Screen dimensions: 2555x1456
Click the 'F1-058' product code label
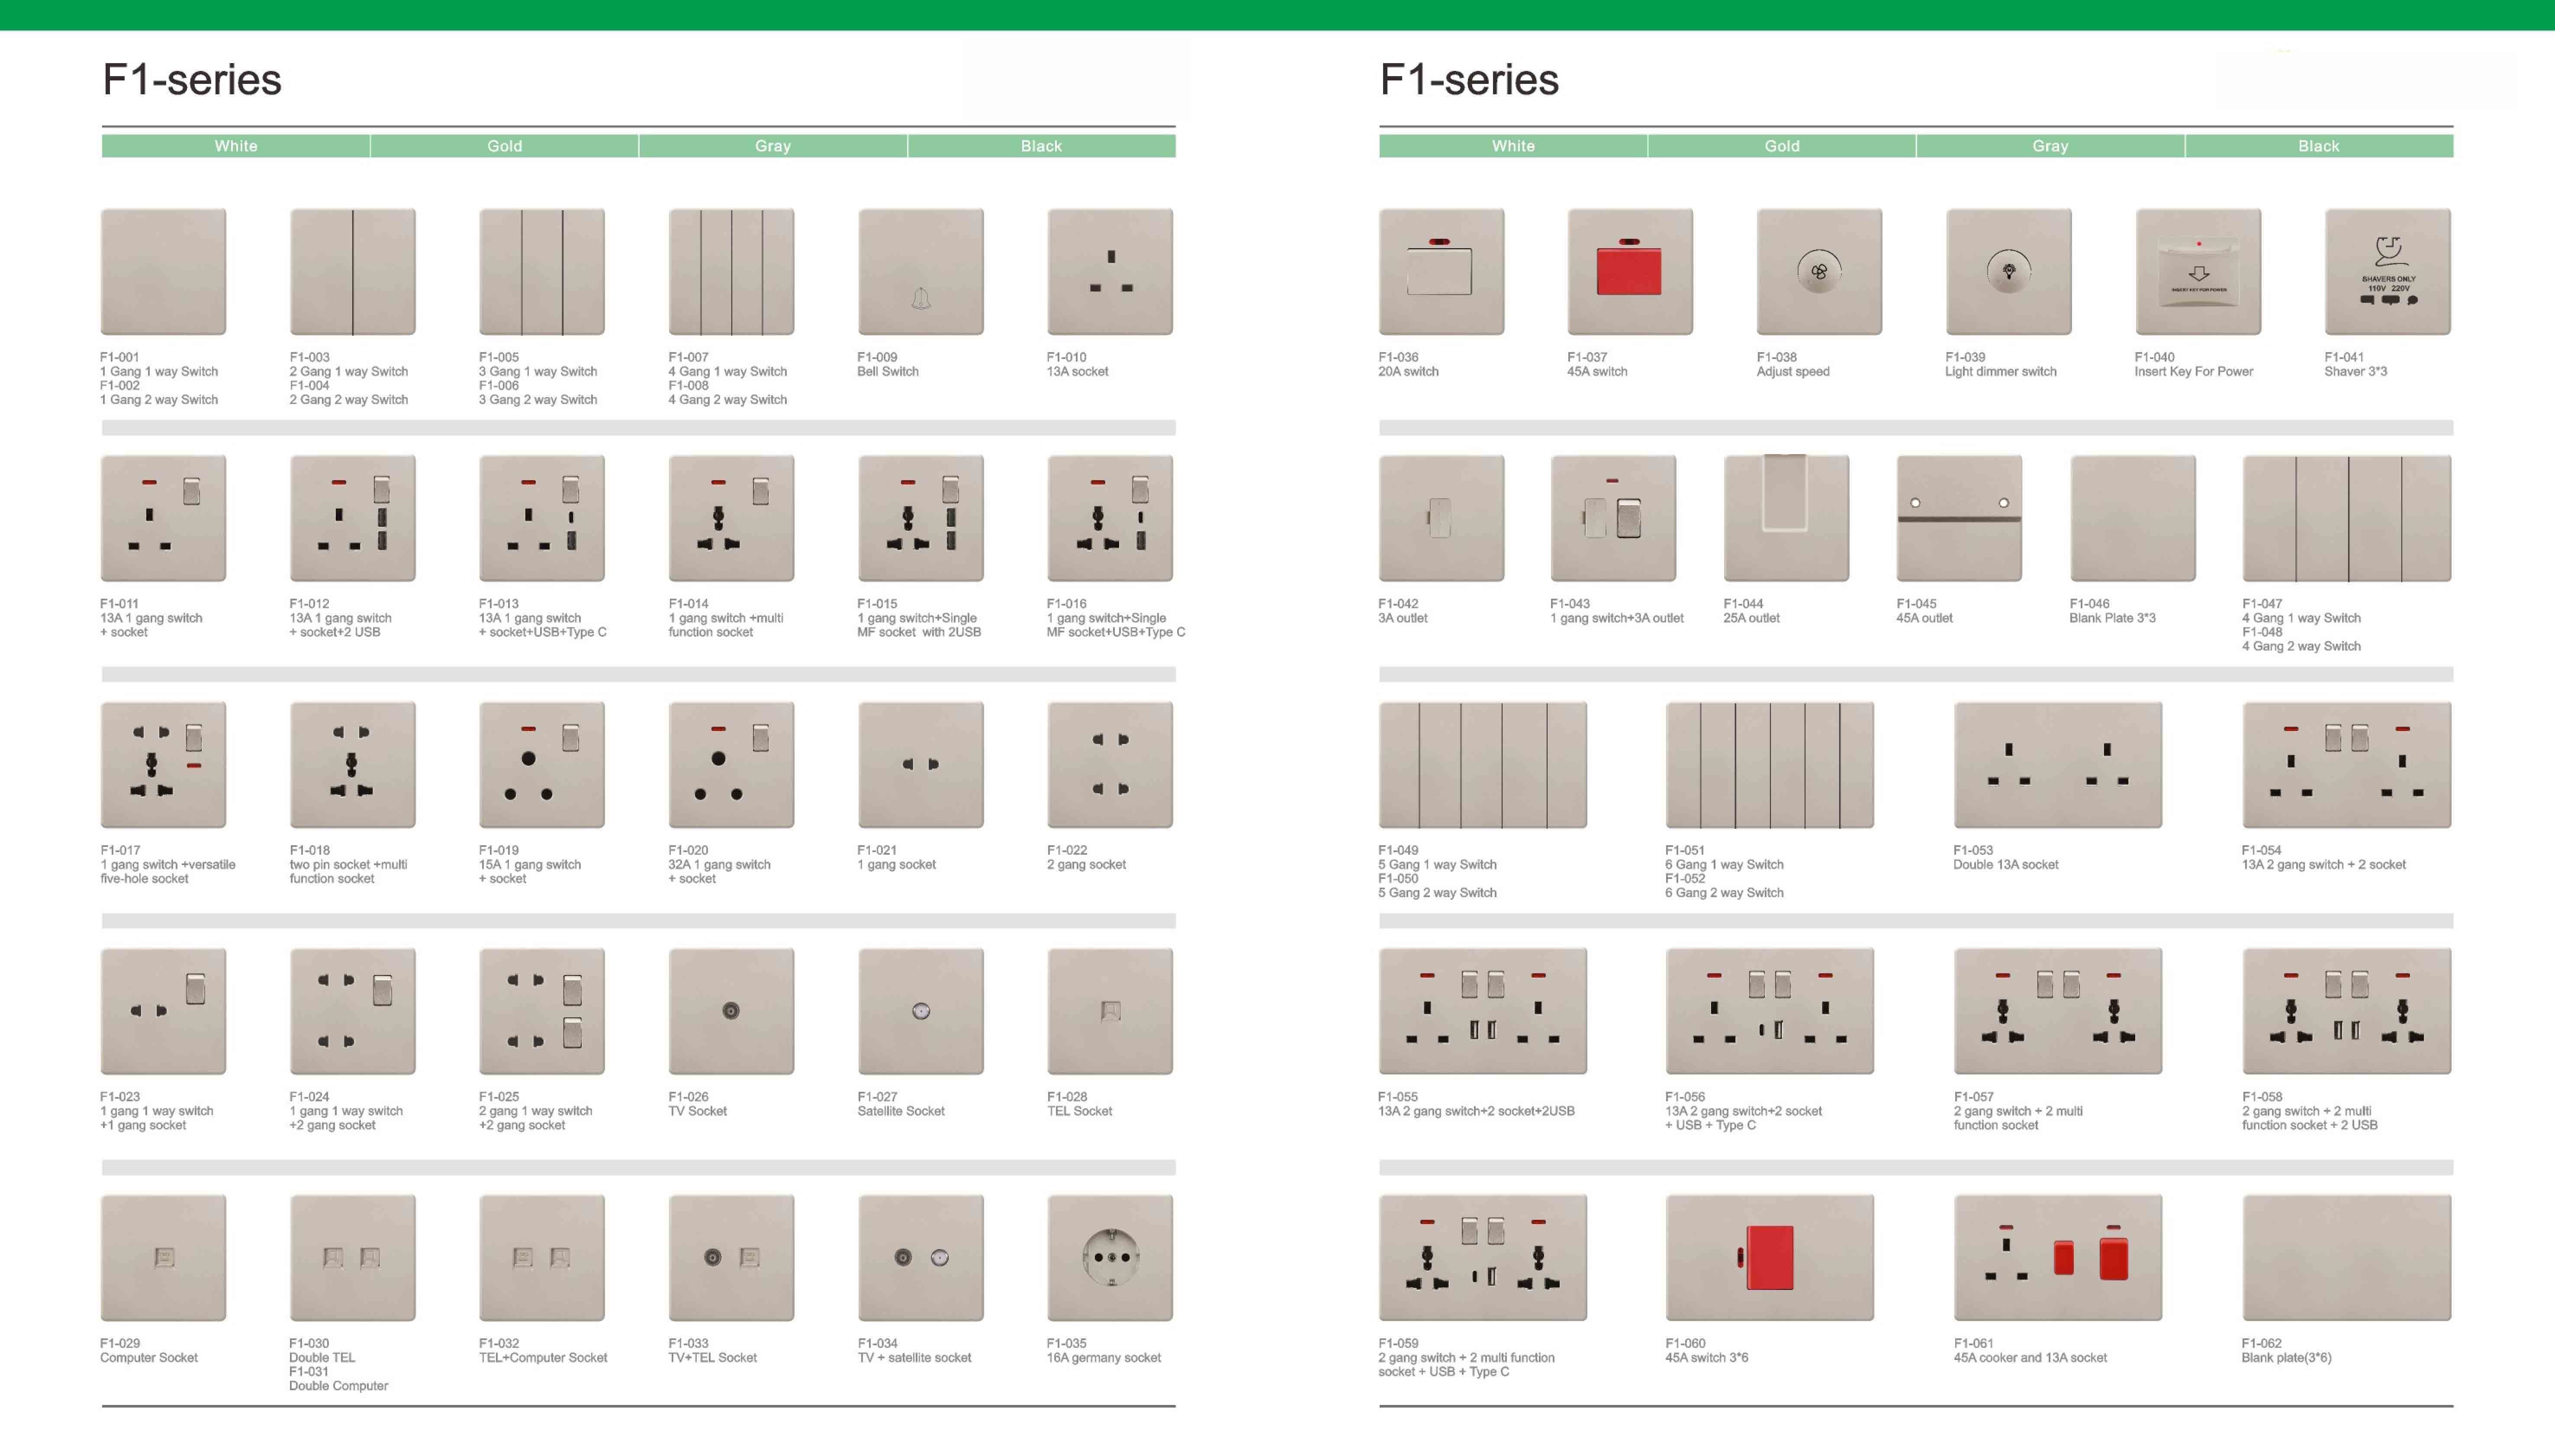[x=2262, y=1097]
